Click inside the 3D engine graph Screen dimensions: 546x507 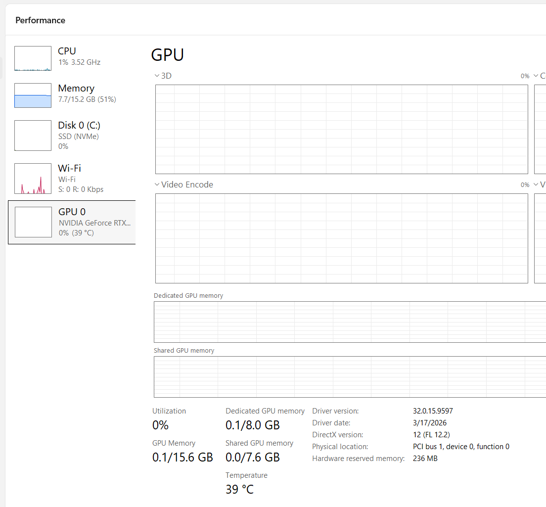click(x=341, y=129)
